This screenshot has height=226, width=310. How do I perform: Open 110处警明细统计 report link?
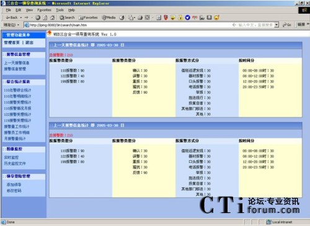pos(17,96)
